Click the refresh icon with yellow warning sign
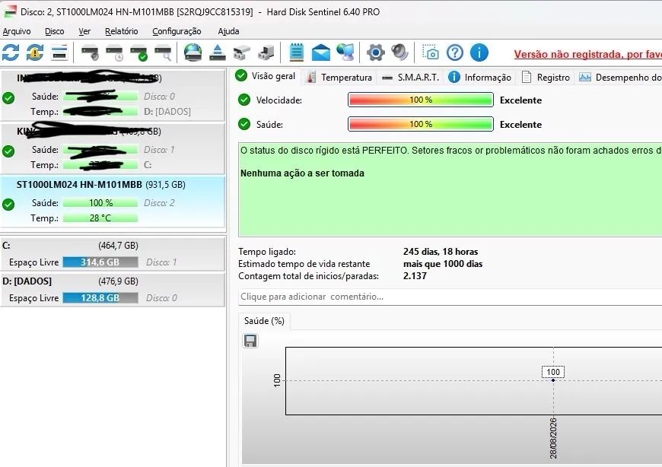The height and width of the screenshot is (467, 662). (x=35, y=52)
